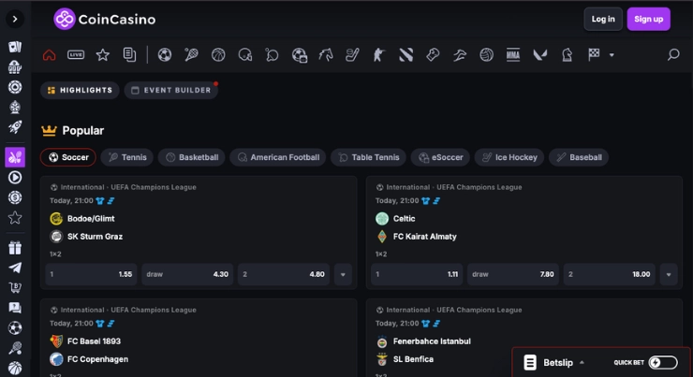The height and width of the screenshot is (377, 693).
Task: Select the Ice Hockey popular filter chip
Action: tap(509, 157)
